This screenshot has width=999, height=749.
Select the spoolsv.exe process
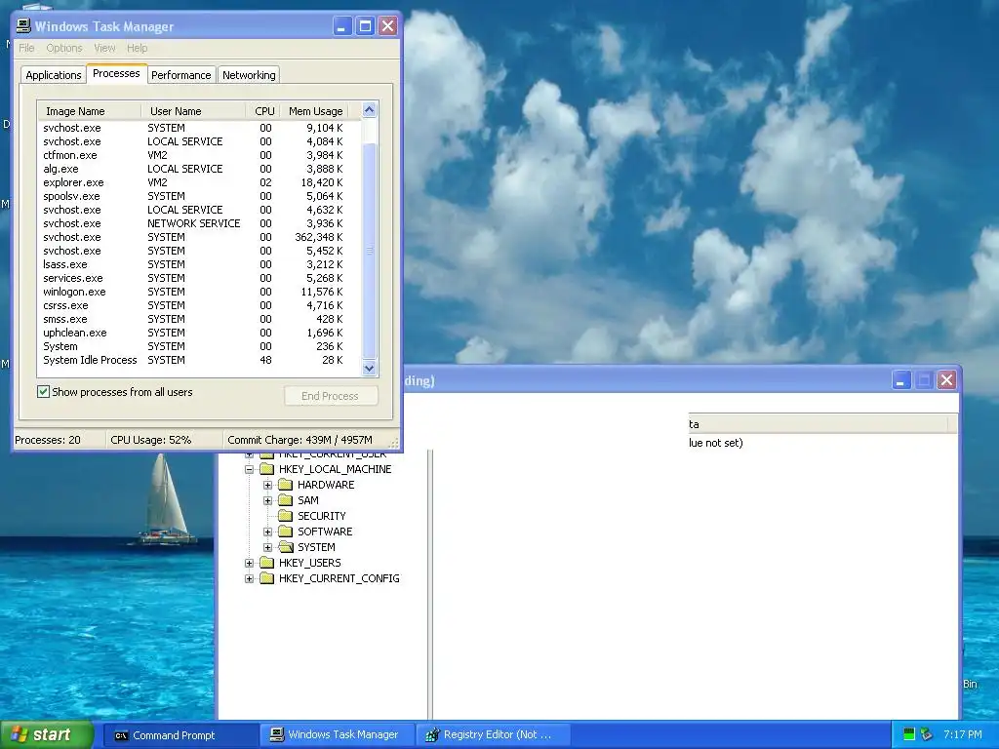click(x=199, y=196)
